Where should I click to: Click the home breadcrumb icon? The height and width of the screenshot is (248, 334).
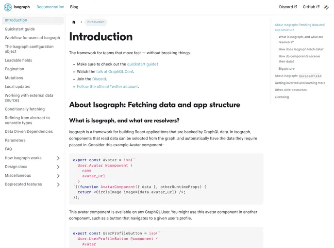tap(74, 22)
